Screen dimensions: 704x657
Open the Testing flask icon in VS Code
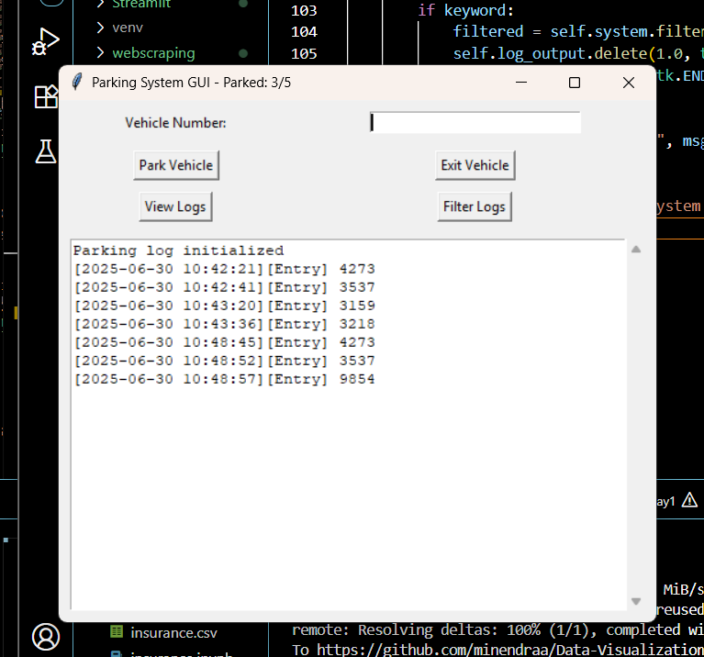click(x=46, y=150)
